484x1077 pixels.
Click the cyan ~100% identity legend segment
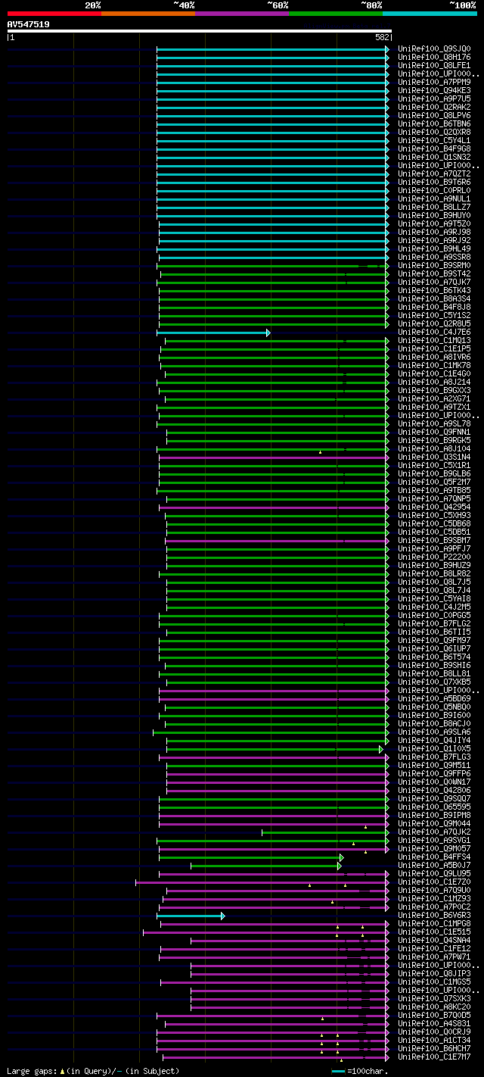coord(430,13)
